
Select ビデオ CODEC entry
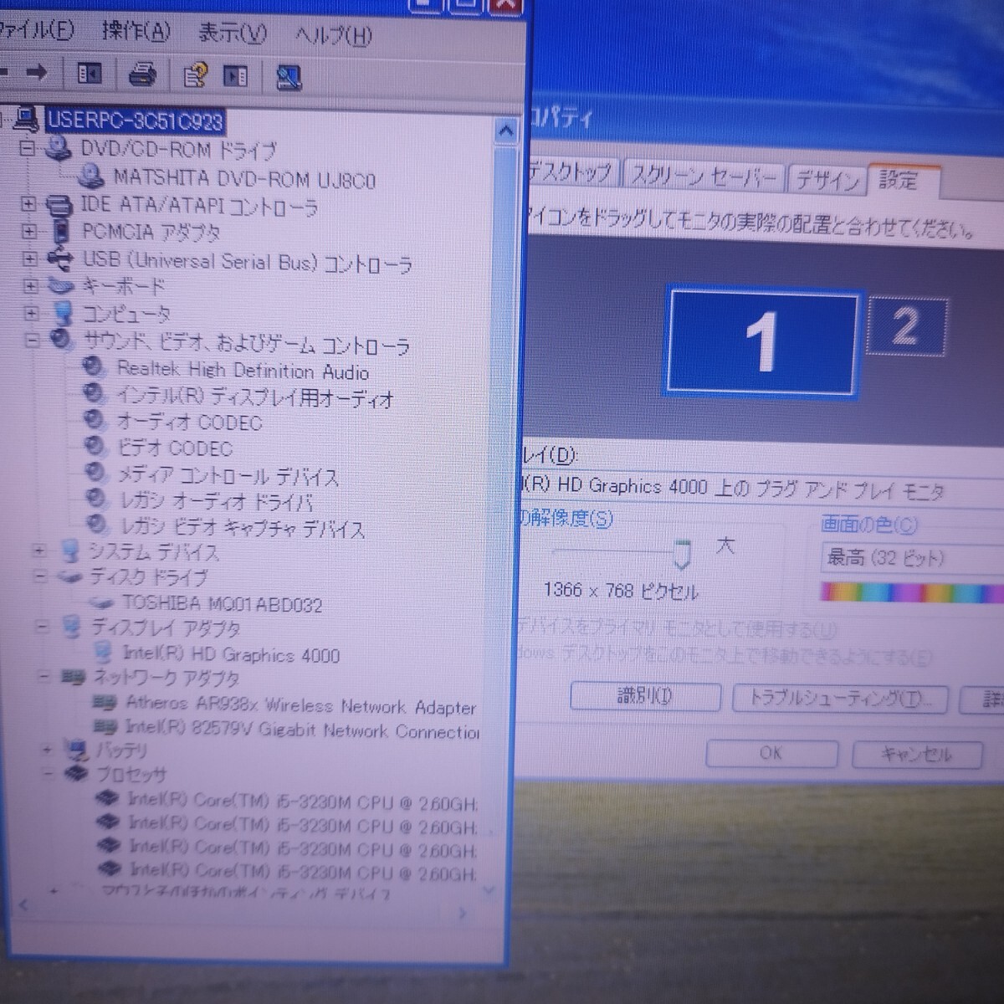[x=175, y=448]
